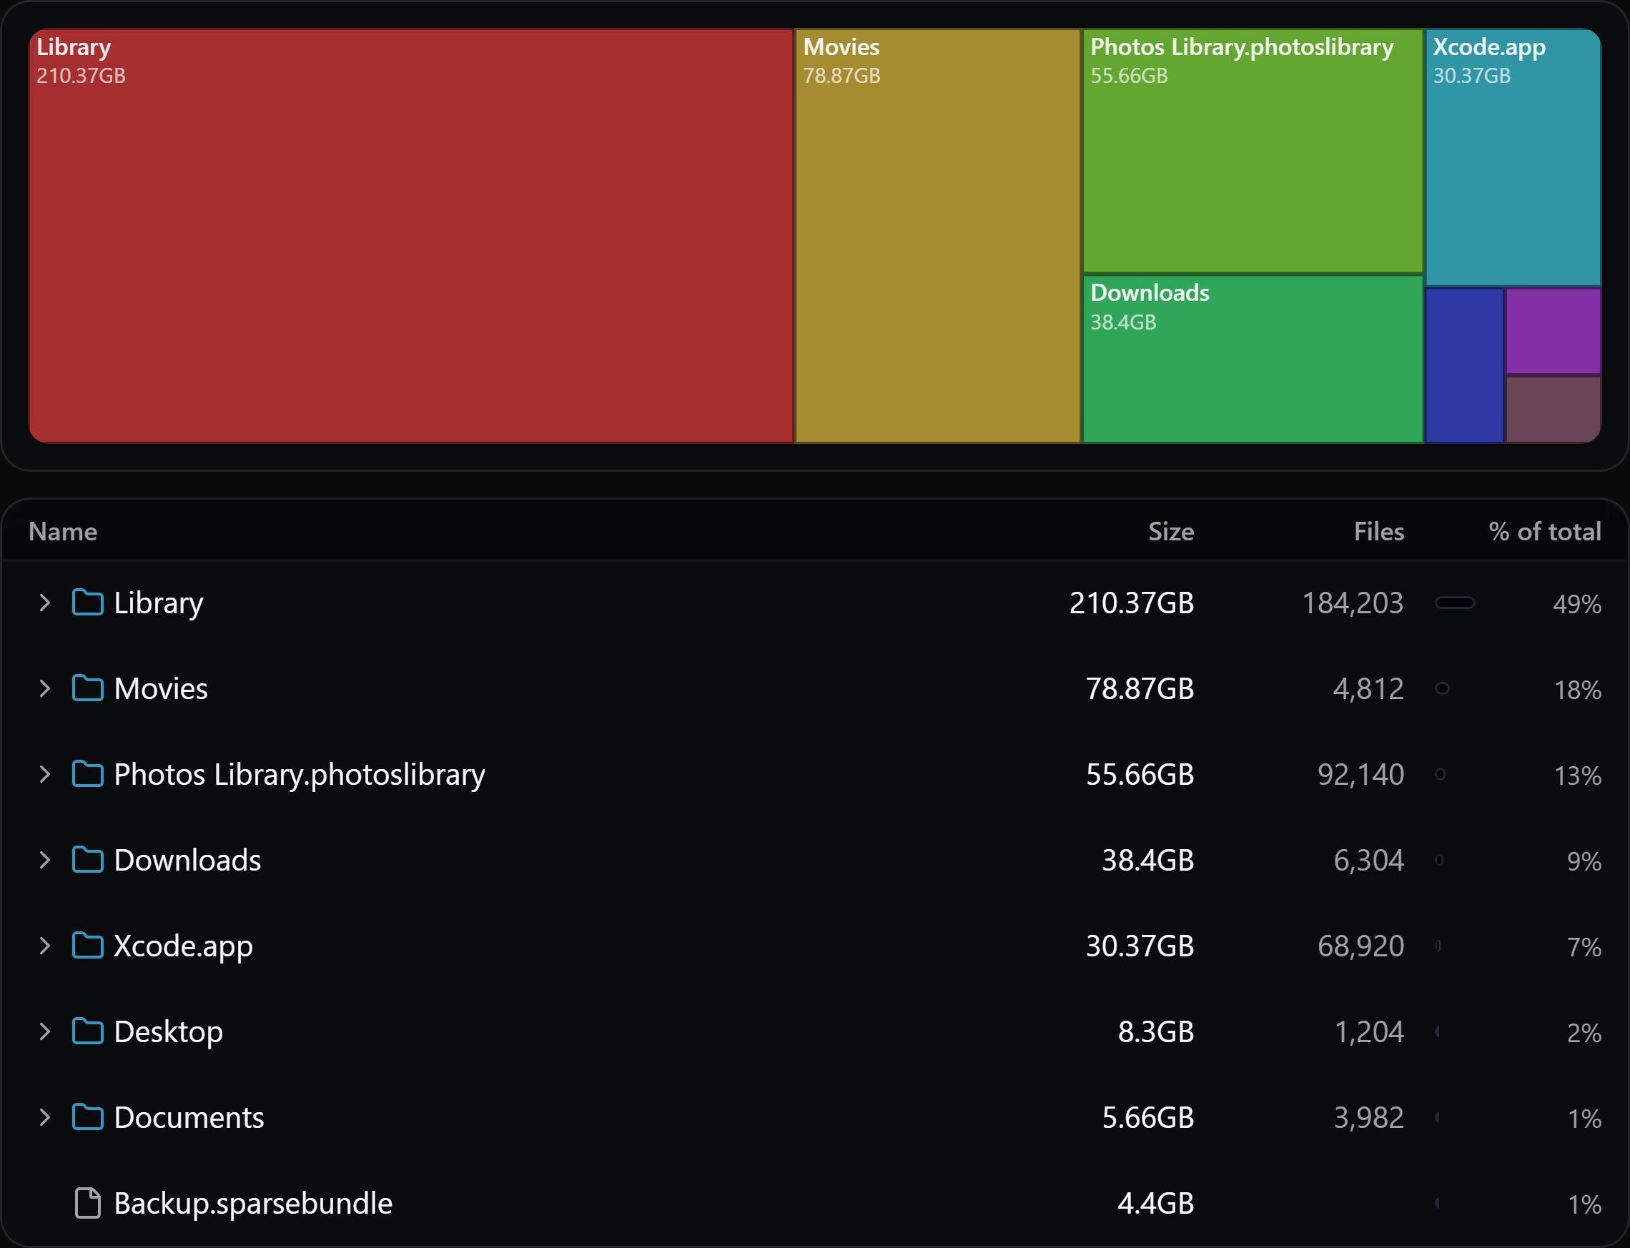1630x1248 pixels.
Task: Click the Documents folder icon
Action: coord(88,1117)
